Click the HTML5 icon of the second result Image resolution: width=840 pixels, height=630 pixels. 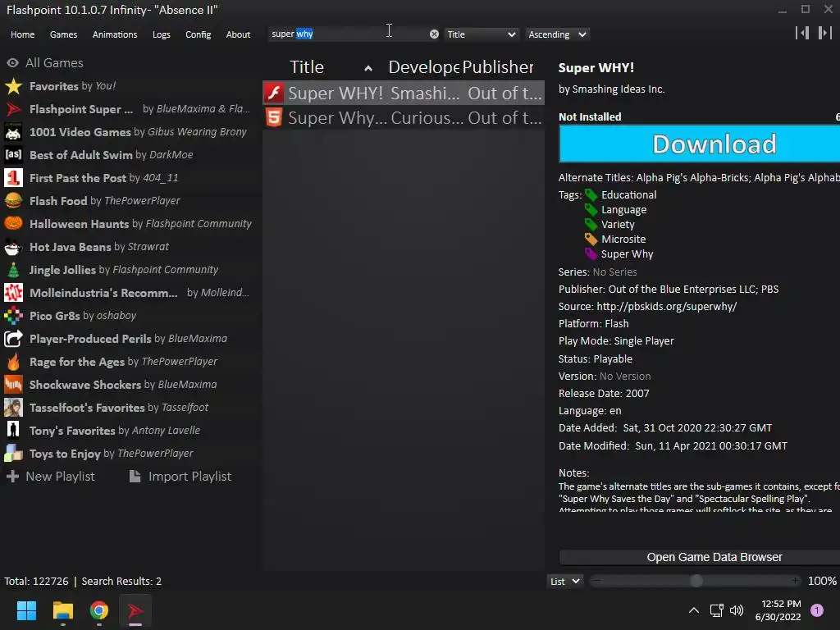pos(274,117)
